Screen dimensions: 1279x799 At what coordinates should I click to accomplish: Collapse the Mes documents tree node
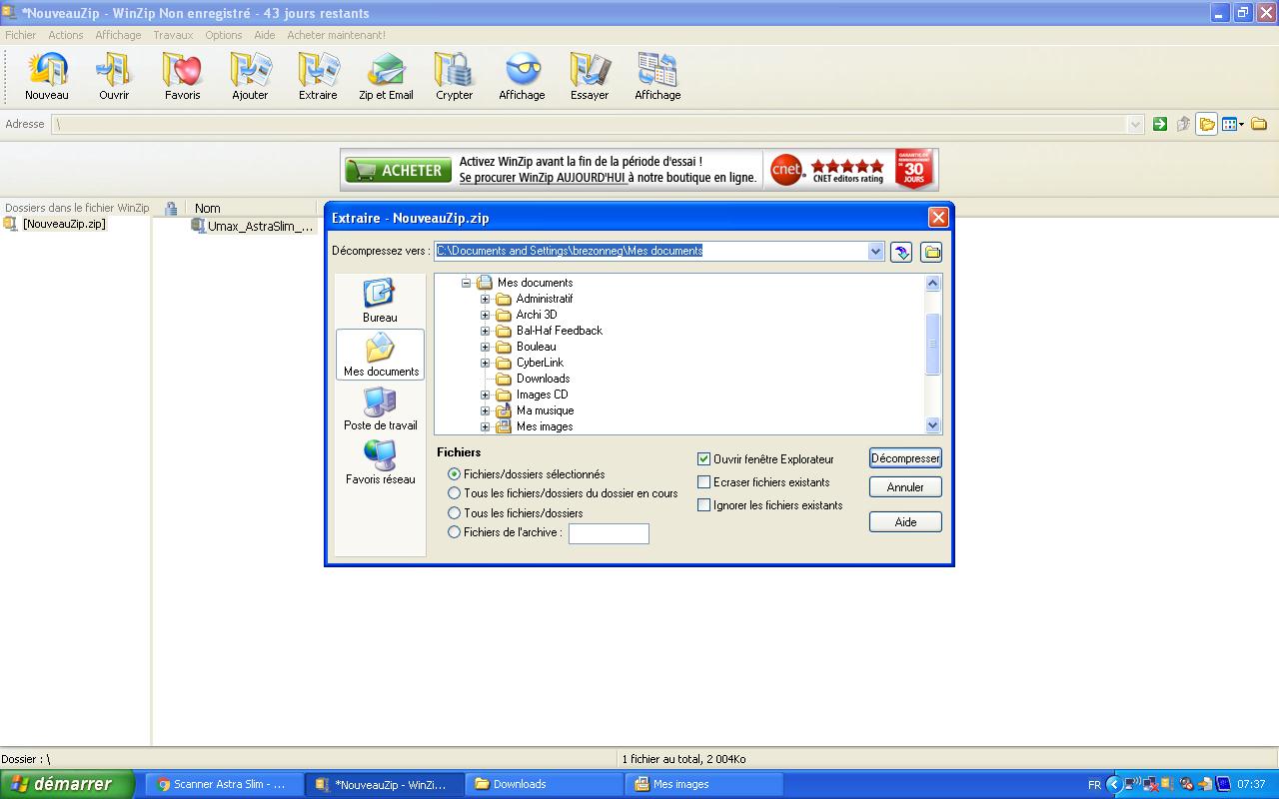tap(466, 283)
